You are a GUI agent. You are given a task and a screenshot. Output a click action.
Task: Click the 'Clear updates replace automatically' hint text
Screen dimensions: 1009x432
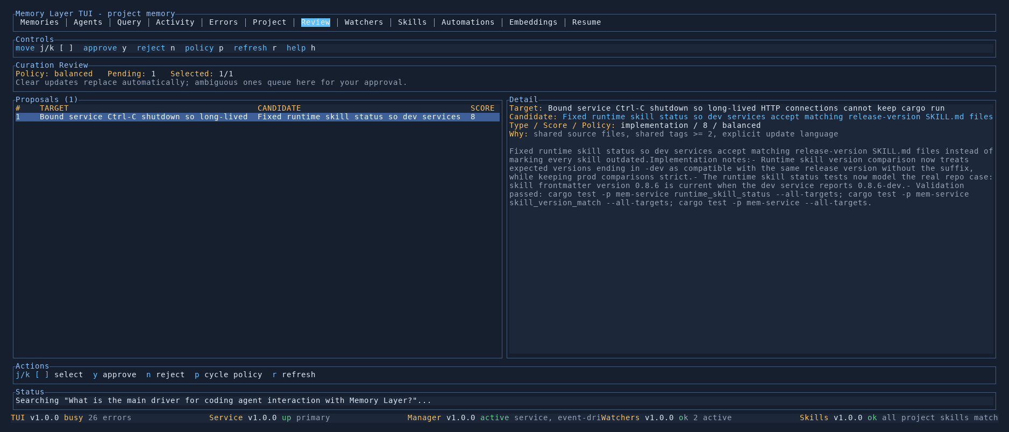click(211, 82)
